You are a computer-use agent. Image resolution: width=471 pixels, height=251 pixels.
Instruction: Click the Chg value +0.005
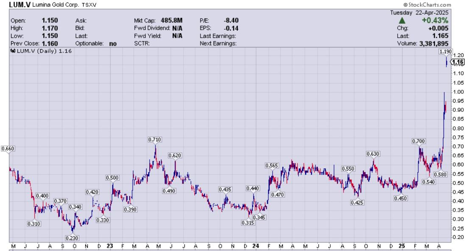pyautogui.click(x=438, y=28)
